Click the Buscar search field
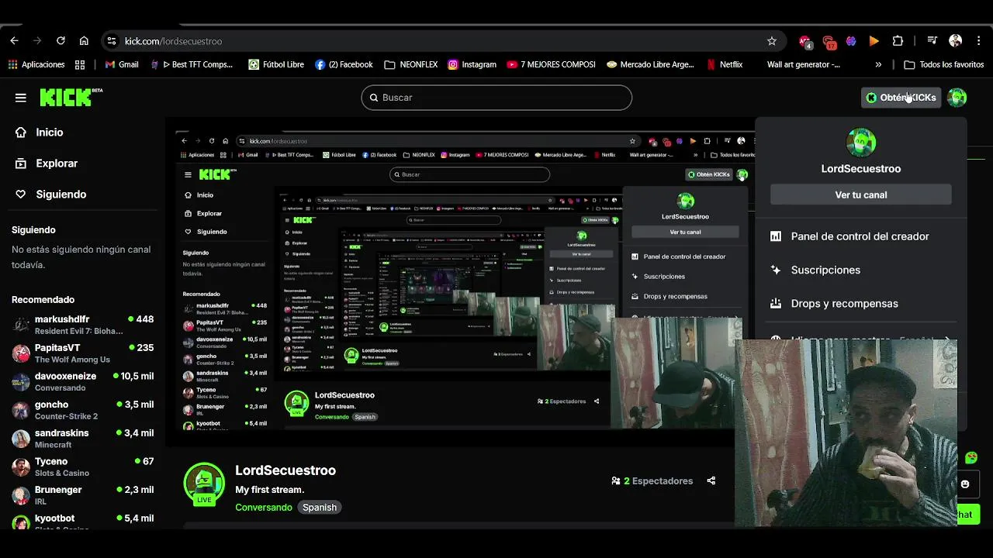The image size is (993, 558). pyautogui.click(x=496, y=98)
